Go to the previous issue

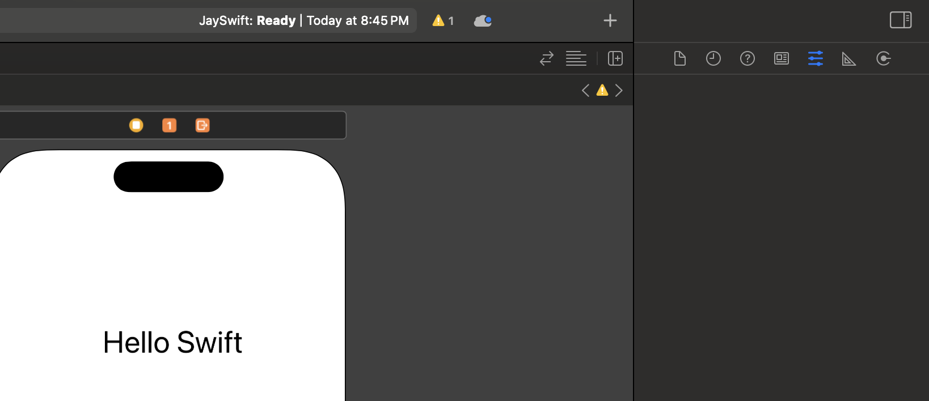pyautogui.click(x=585, y=91)
